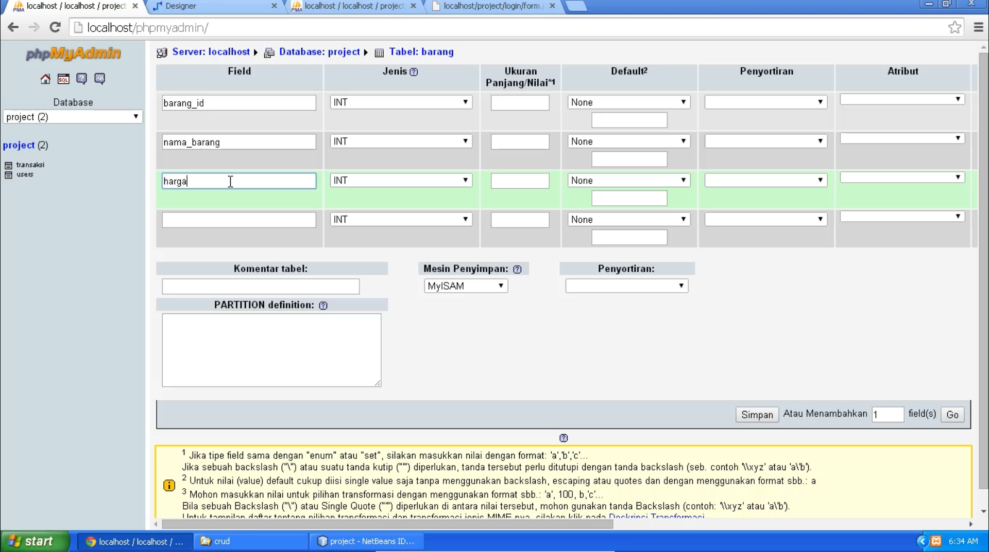Image resolution: width=989 pixels, height=552 pixels.
Task: Open help for the Jenis column
Action: coord(414,72)
